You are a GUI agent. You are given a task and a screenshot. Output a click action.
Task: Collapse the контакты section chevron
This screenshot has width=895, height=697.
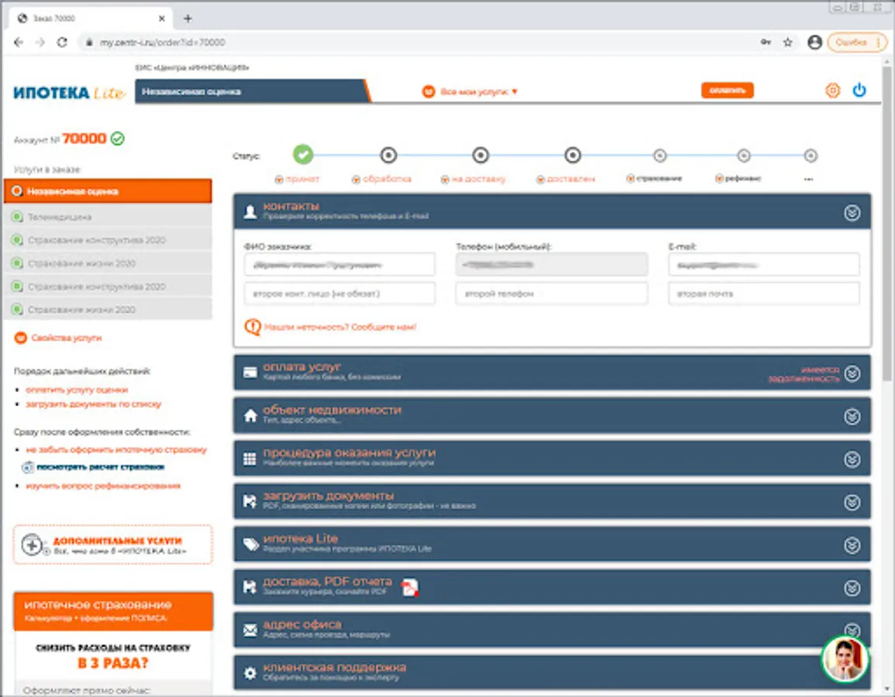pyautogui.click(x=852, y=213)
